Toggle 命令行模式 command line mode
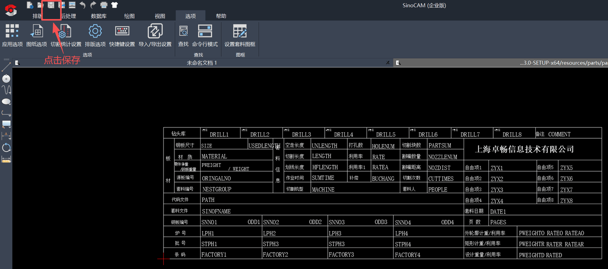This screenshot has width=608, height=269. click(205, 35)
